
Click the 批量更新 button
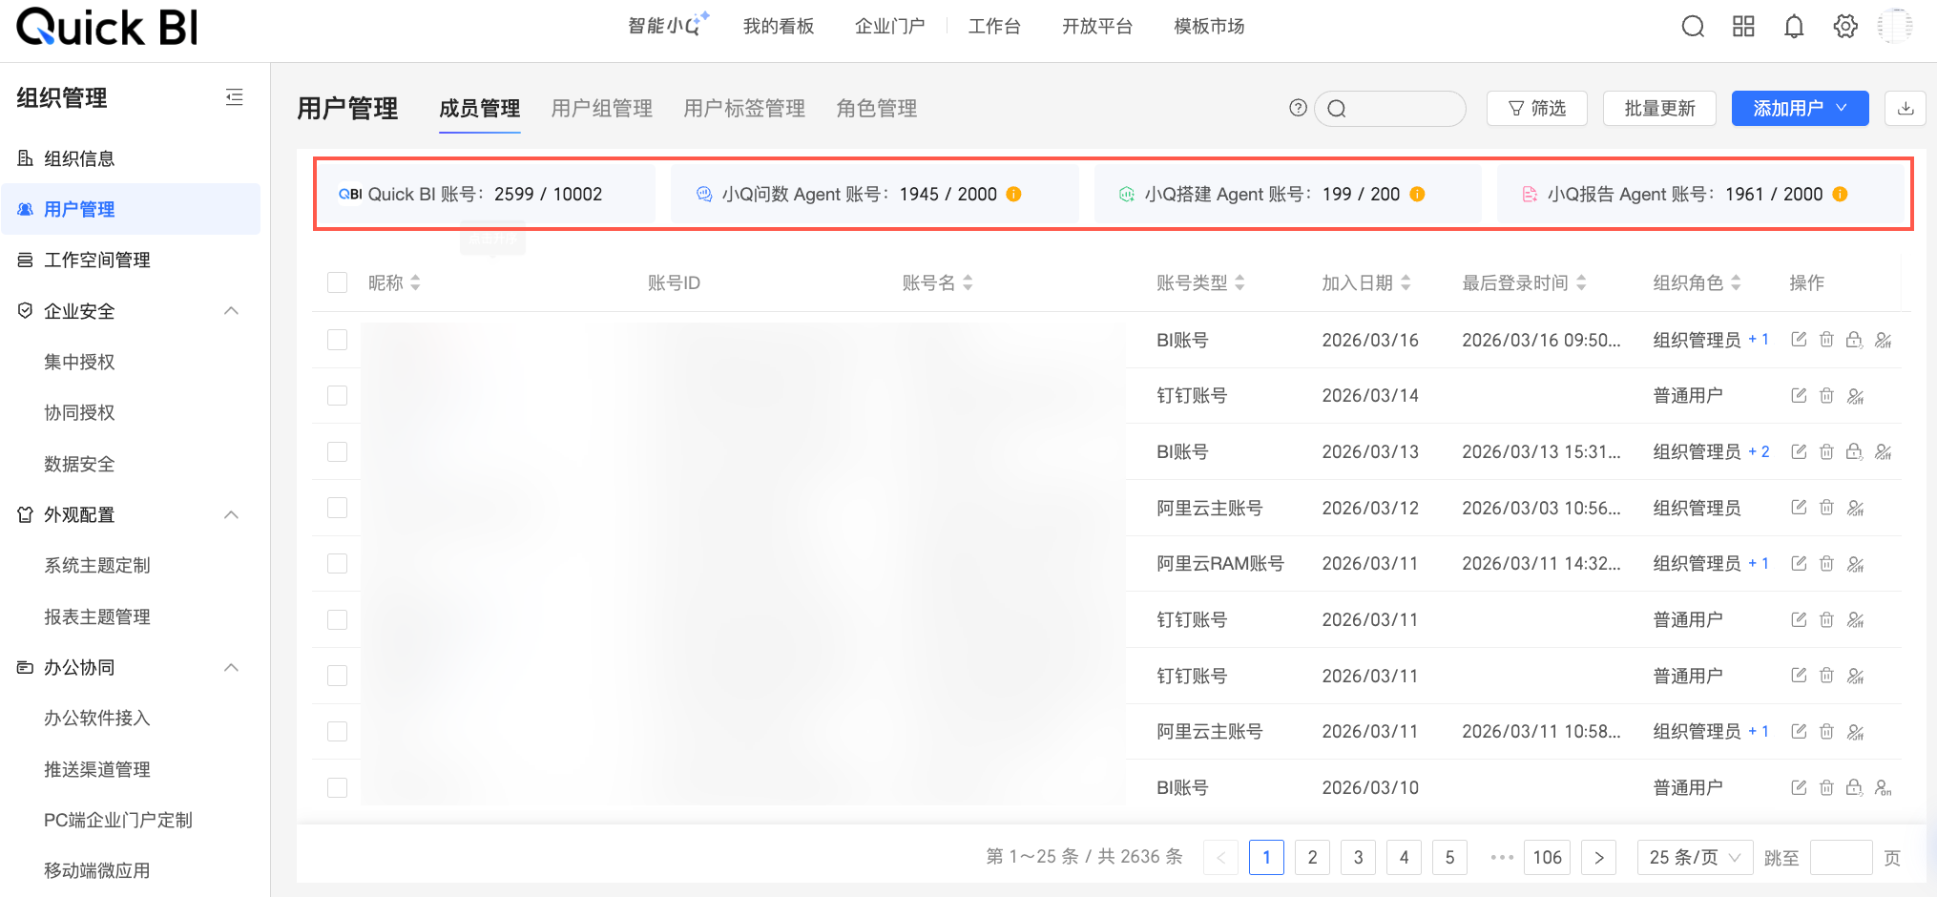pyautogui.click(x=1659, y=109)
